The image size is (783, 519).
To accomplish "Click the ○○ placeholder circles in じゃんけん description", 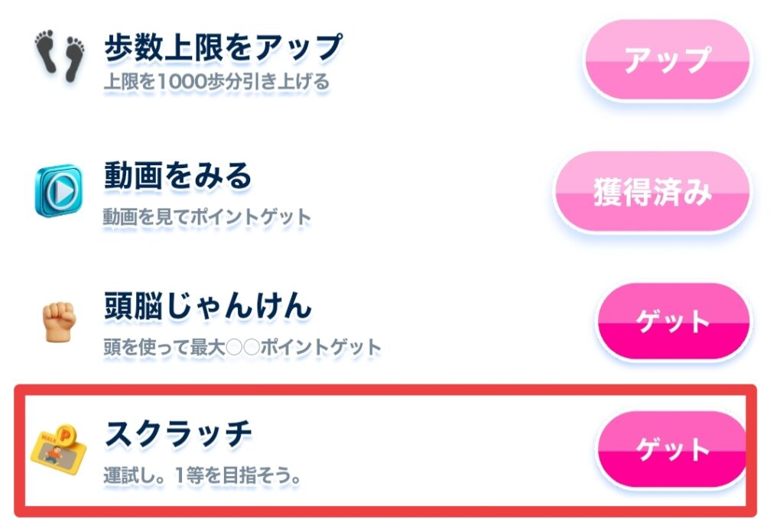I will pyautogui.click(x=241, y=348).
